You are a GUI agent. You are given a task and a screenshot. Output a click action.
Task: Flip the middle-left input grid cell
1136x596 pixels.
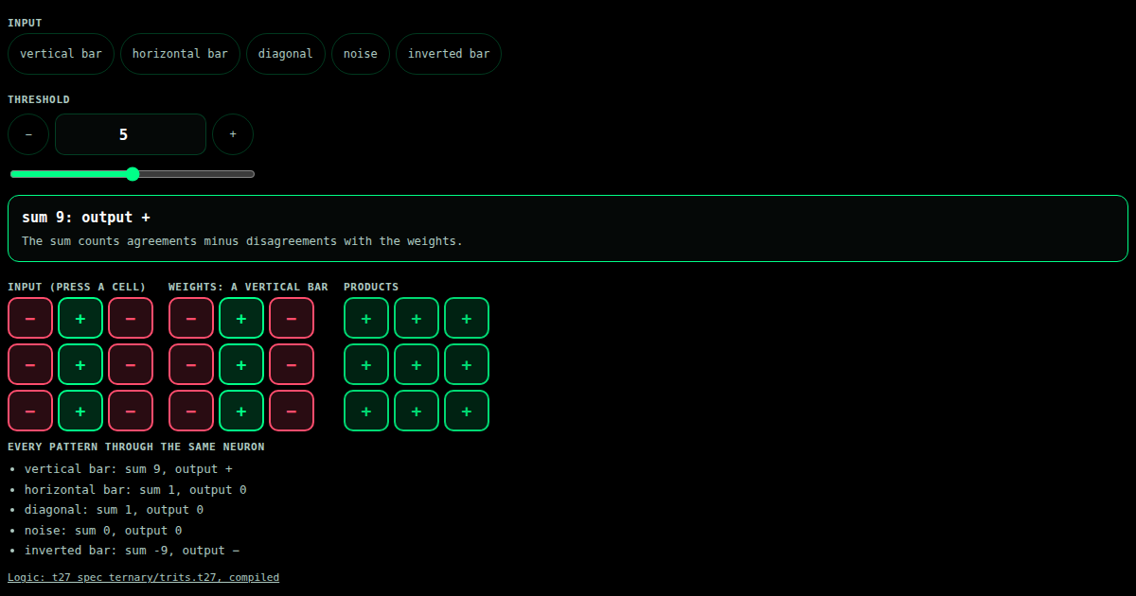coord(30,364)
